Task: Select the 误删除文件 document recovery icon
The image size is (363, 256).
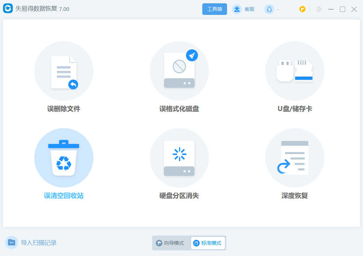Action: [x=64, y=71]
